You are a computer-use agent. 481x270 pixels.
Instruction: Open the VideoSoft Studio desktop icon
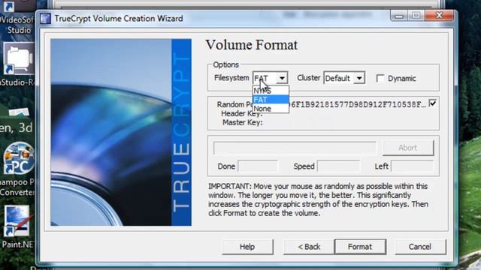[x=17, y=16]
